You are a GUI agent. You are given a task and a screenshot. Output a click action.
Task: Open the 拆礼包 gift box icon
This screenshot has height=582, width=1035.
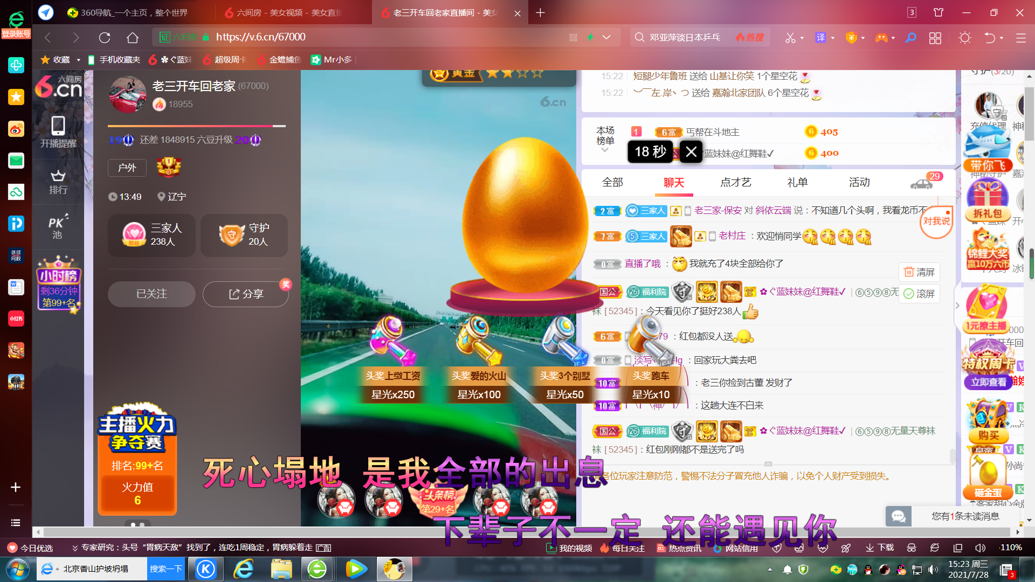(x=988, y=200)
